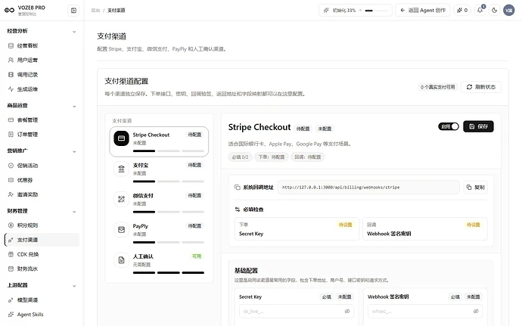Click the 用户运营 users icon in sidebar
522x326 pixels.
[11, 60]
